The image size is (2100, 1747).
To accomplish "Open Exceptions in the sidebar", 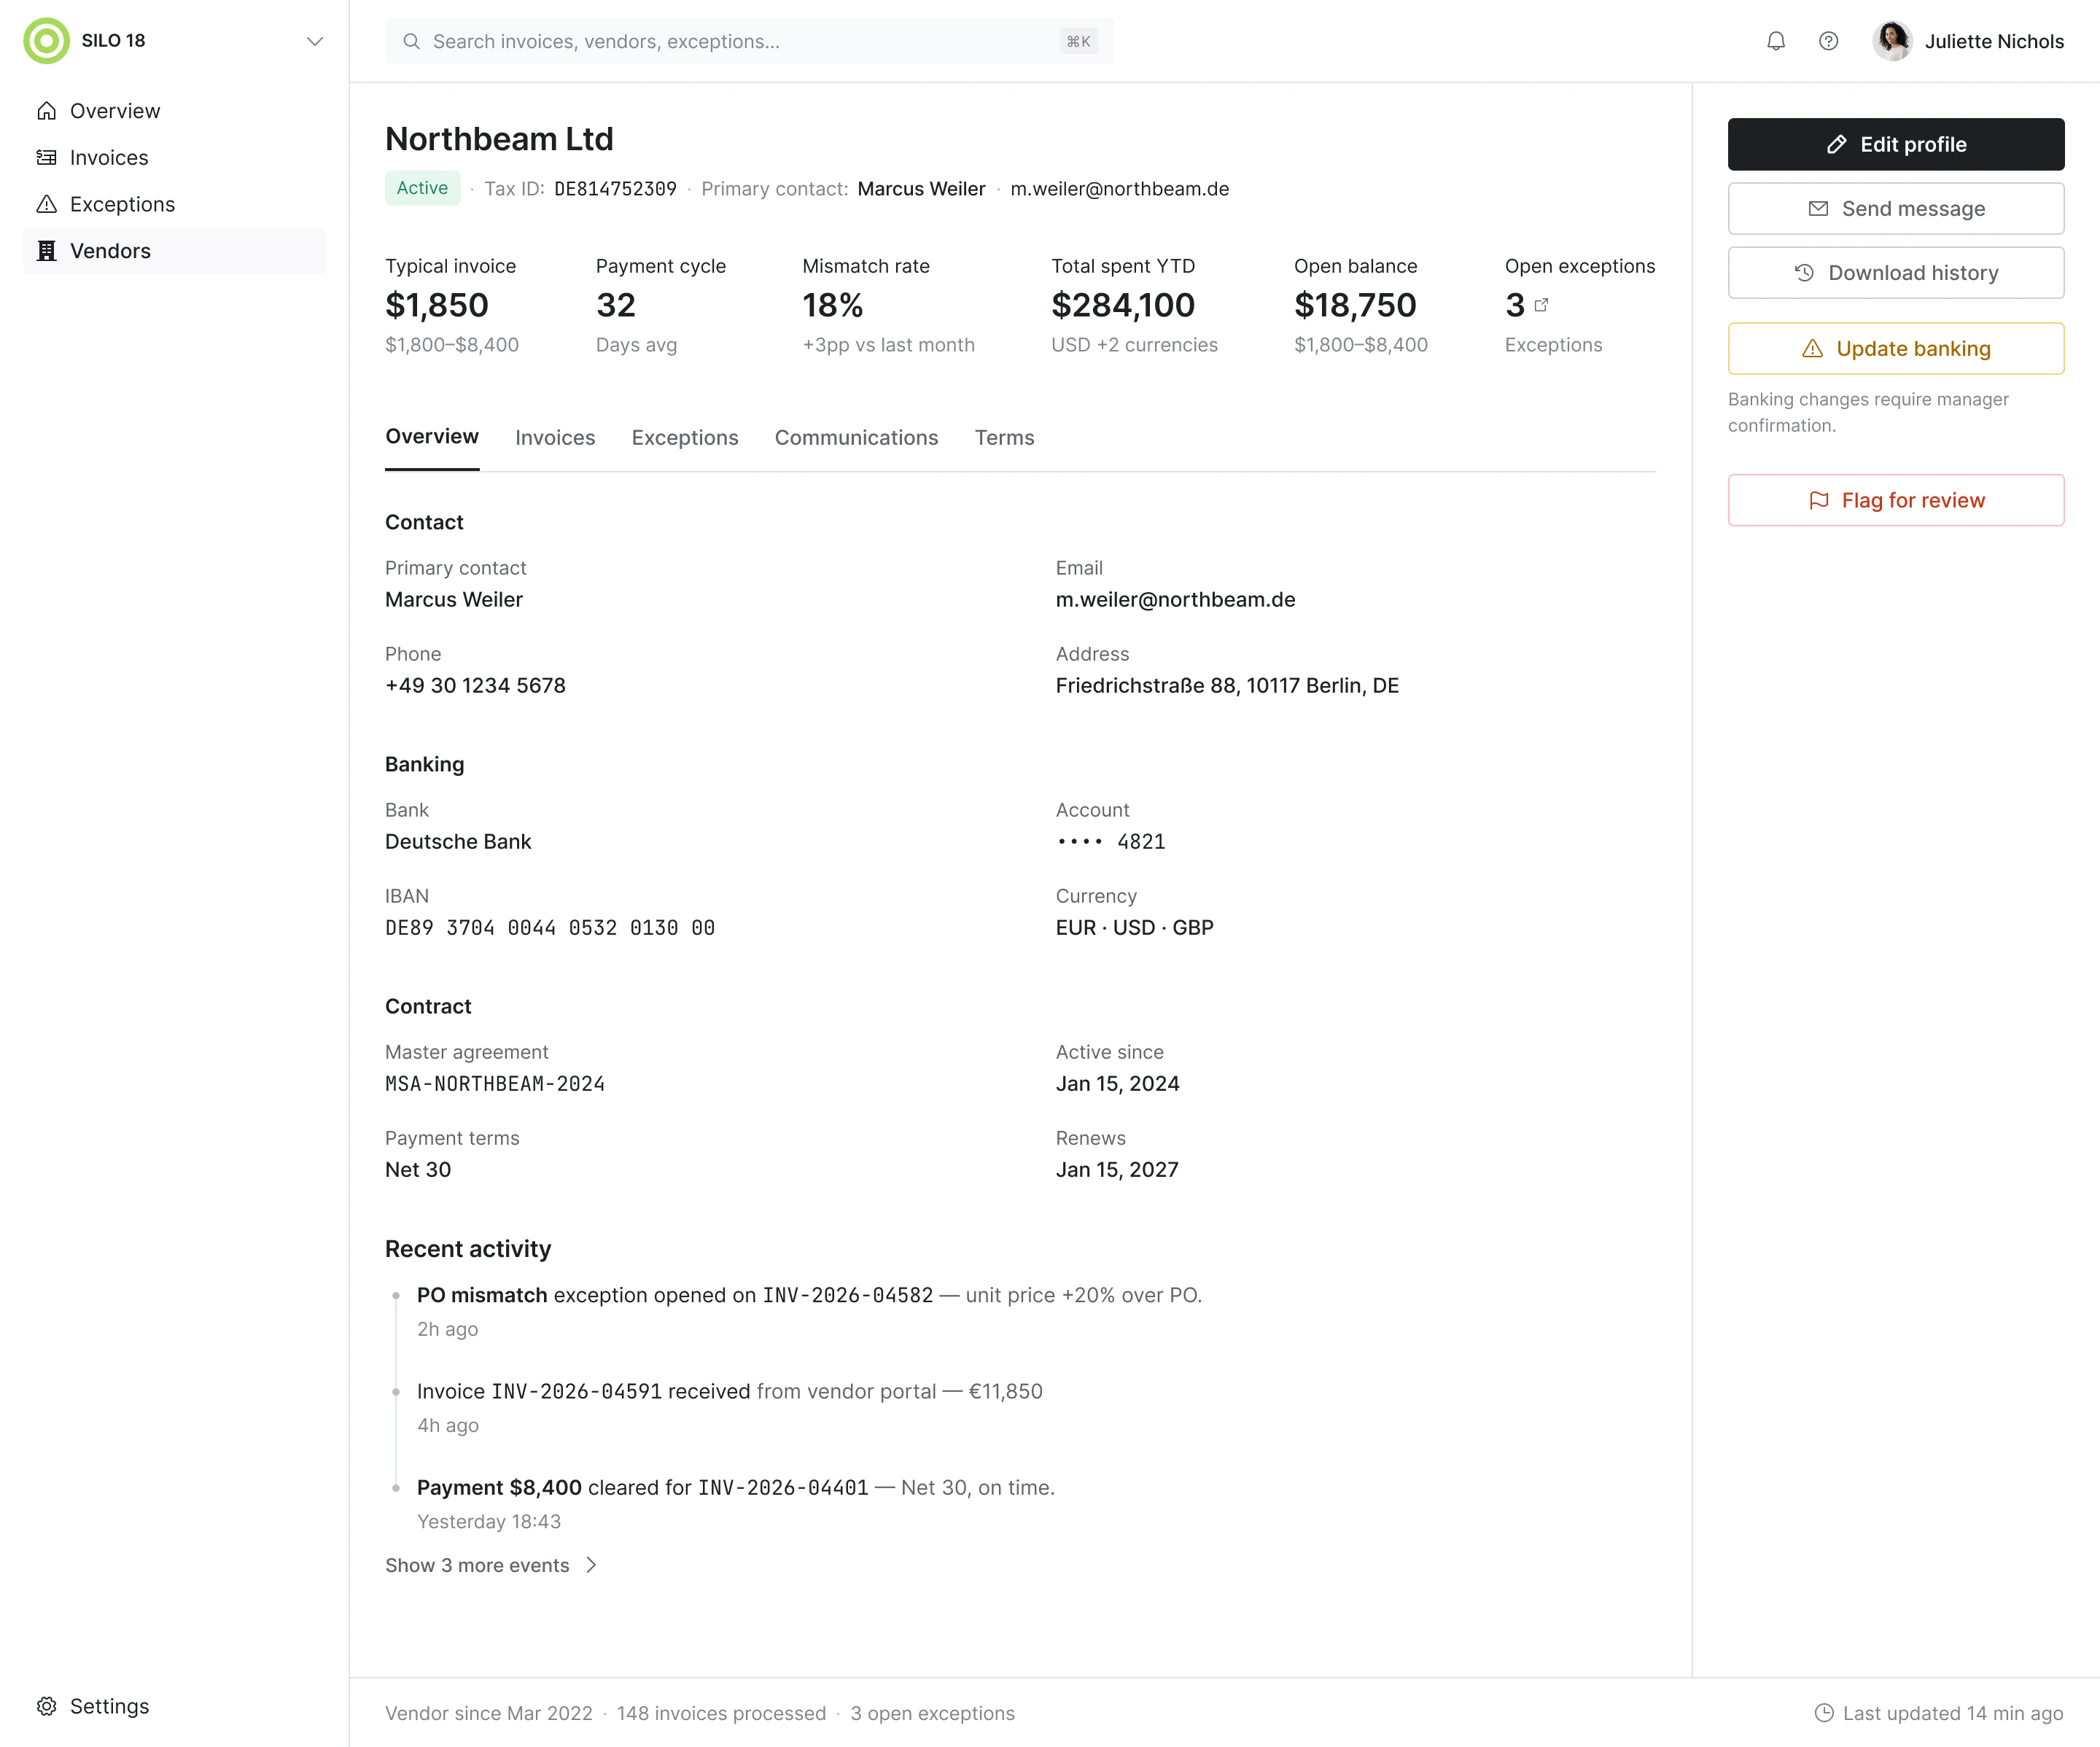I will point(175,204).
